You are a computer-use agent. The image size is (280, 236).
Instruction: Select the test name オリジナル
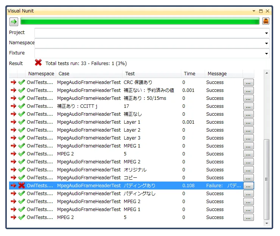[135, 169]
